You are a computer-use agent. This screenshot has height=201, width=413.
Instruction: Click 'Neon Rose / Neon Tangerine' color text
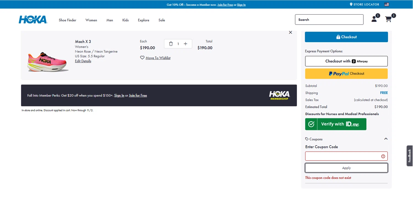point(96,51)
